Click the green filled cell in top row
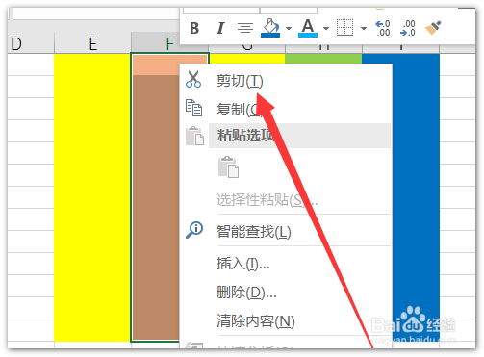This screenshot has width=484, height=357. pyautogui.click(x=323, y=59)
